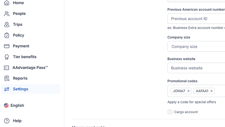Click the Tier benefits ribbon icon

pyautogui.click(x=7, y=57)
